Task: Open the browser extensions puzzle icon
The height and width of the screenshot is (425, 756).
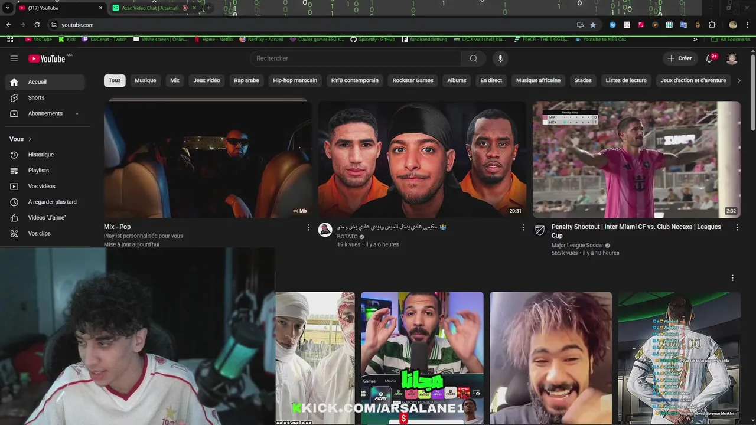Action: [712, 25]
